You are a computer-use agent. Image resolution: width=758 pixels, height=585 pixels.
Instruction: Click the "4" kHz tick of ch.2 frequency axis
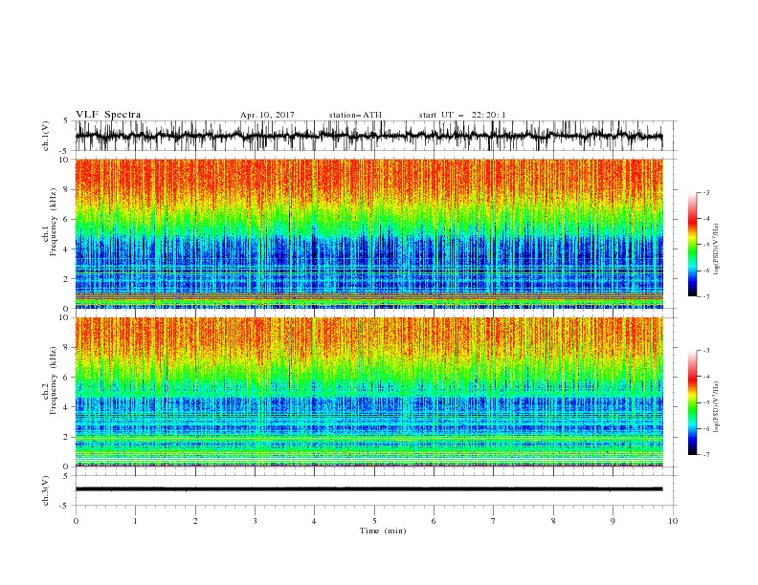click(x=66, y=407)
